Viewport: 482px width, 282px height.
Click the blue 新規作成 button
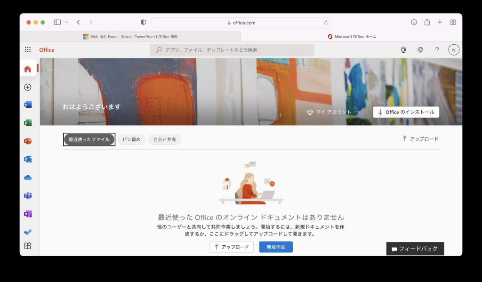(275, 247)
